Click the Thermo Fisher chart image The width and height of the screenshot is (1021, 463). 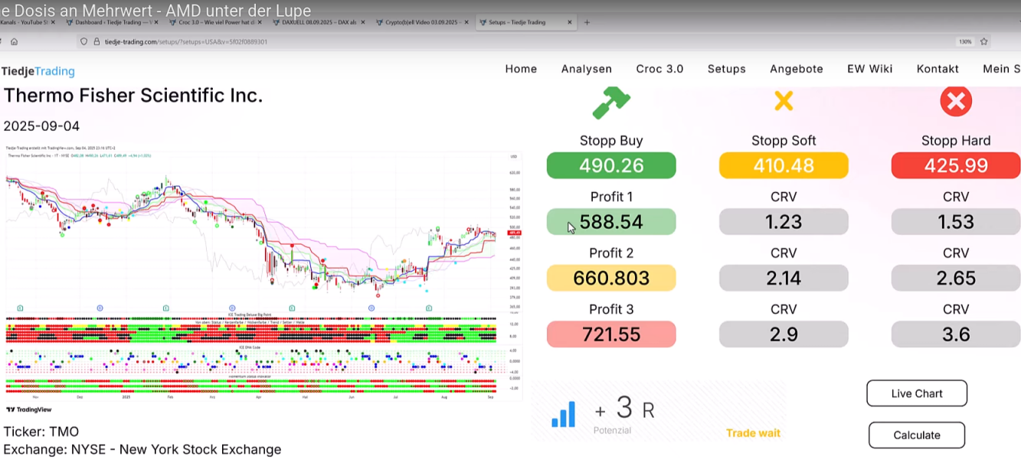point(260,276)
